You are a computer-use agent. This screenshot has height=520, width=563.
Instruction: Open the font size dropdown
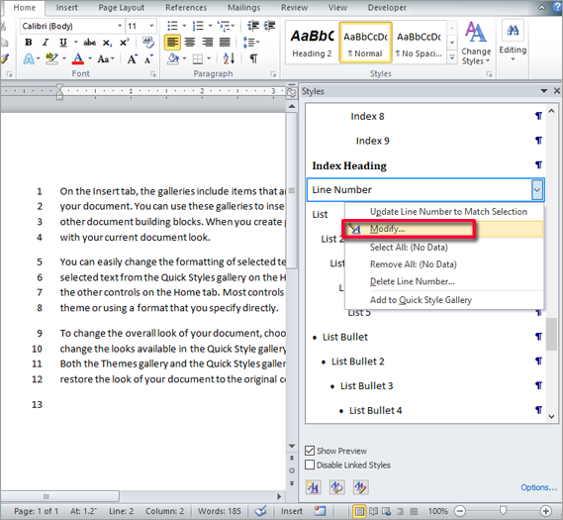coord(151,26)
